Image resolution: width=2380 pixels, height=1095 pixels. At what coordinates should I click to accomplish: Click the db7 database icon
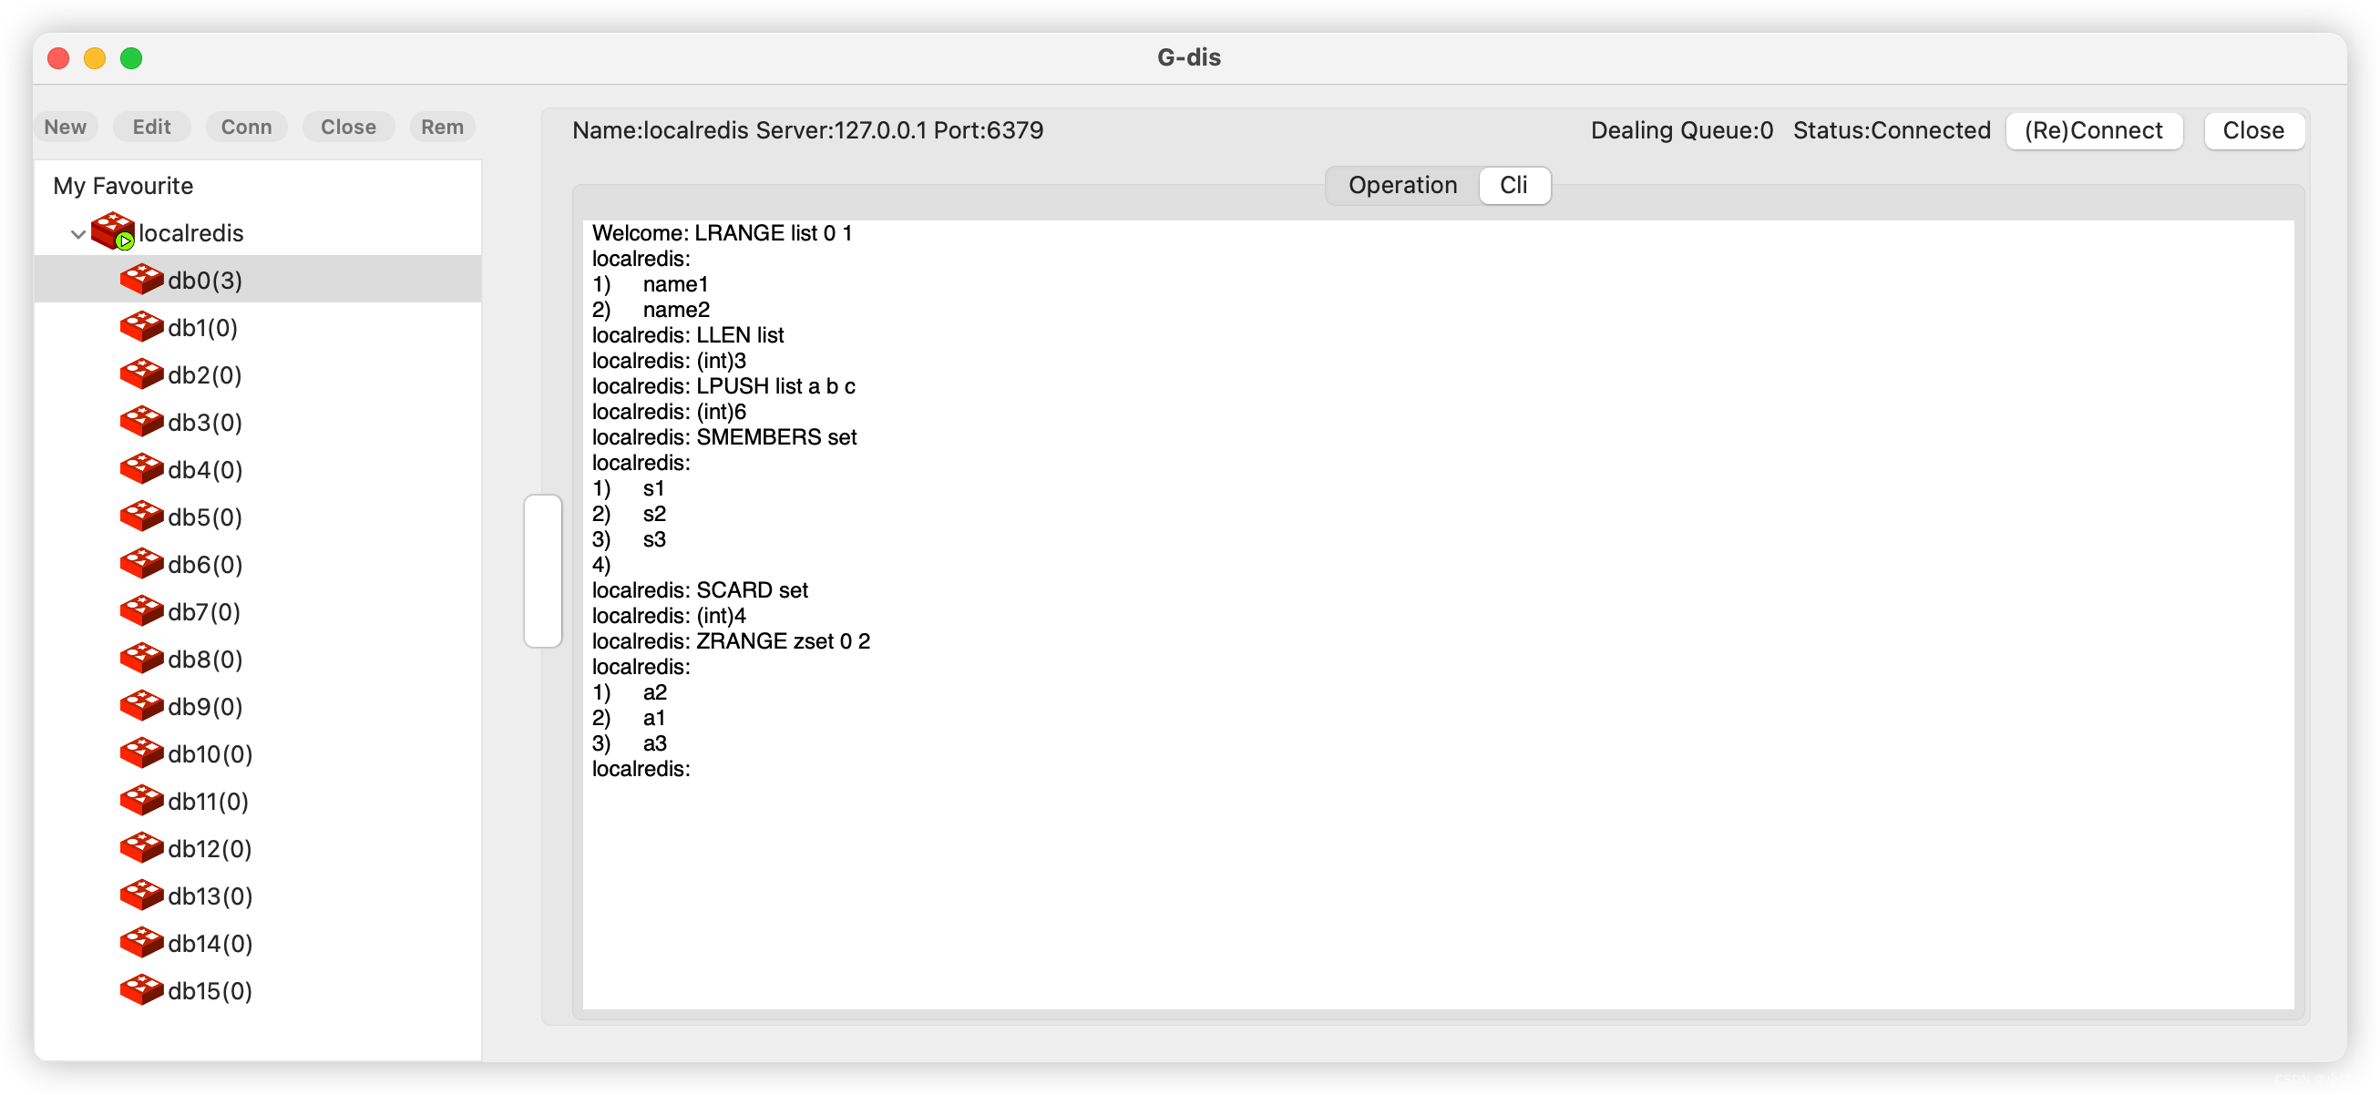[x=141, y=610]
